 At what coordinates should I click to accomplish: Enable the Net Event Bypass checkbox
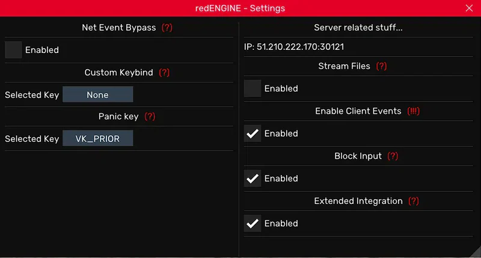pyautogui.click(x=13, y=50)
